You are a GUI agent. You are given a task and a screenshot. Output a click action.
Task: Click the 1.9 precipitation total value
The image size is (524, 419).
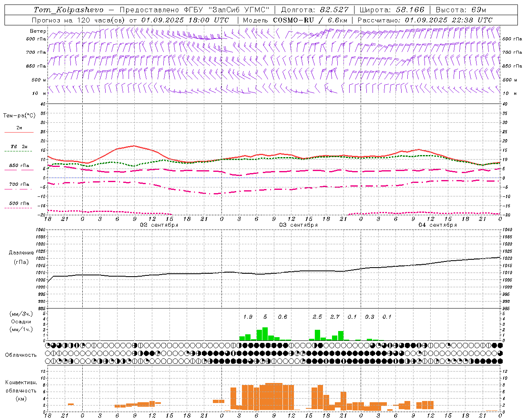(248, 317)
